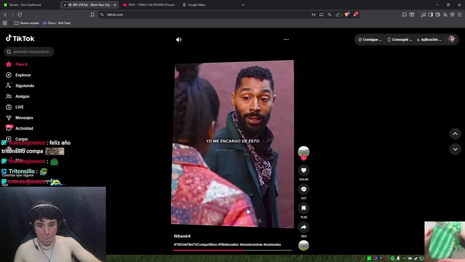Image resolution: width=465 pixels, height=262 pixels.
Task: Open the translate page icon
Action: tap(329, 15)
